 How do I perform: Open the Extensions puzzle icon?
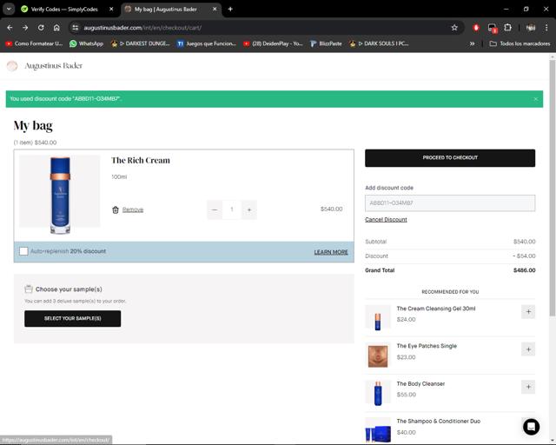point(507,28)
